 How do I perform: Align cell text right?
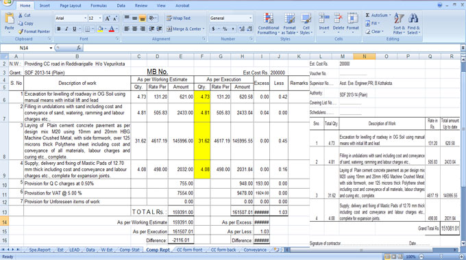click(x=143, y=29)
